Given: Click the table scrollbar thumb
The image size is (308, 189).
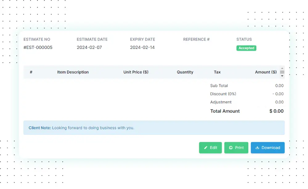Looking at the screenshot, I should coord(282,72).
